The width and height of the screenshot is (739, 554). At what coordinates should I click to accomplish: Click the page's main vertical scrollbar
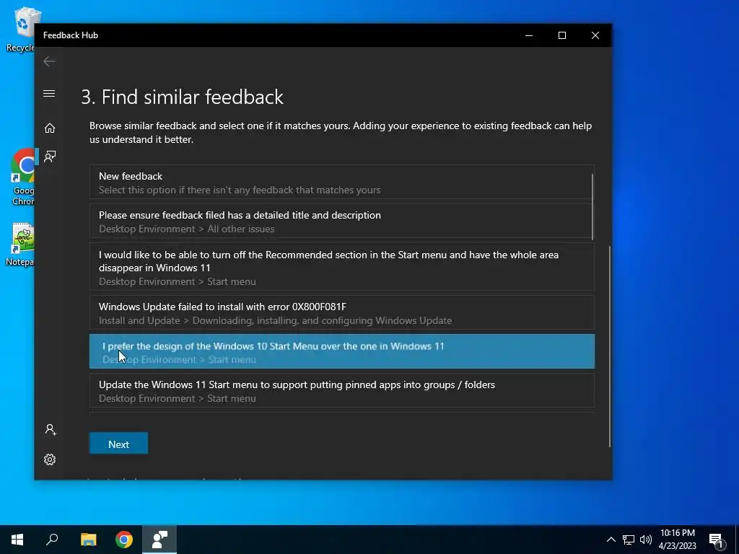click(x=609, y=346)
